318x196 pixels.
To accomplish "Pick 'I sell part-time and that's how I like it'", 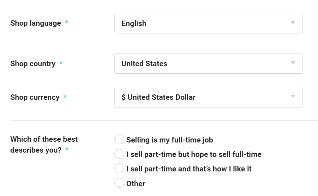I will point(119,169).
